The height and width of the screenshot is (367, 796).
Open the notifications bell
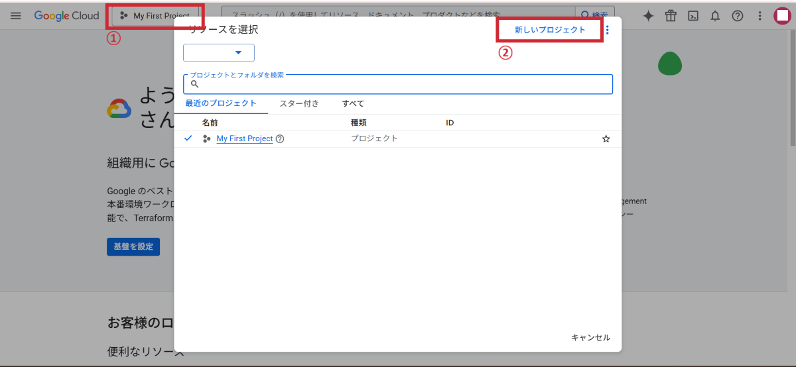(x=715, y=16)
